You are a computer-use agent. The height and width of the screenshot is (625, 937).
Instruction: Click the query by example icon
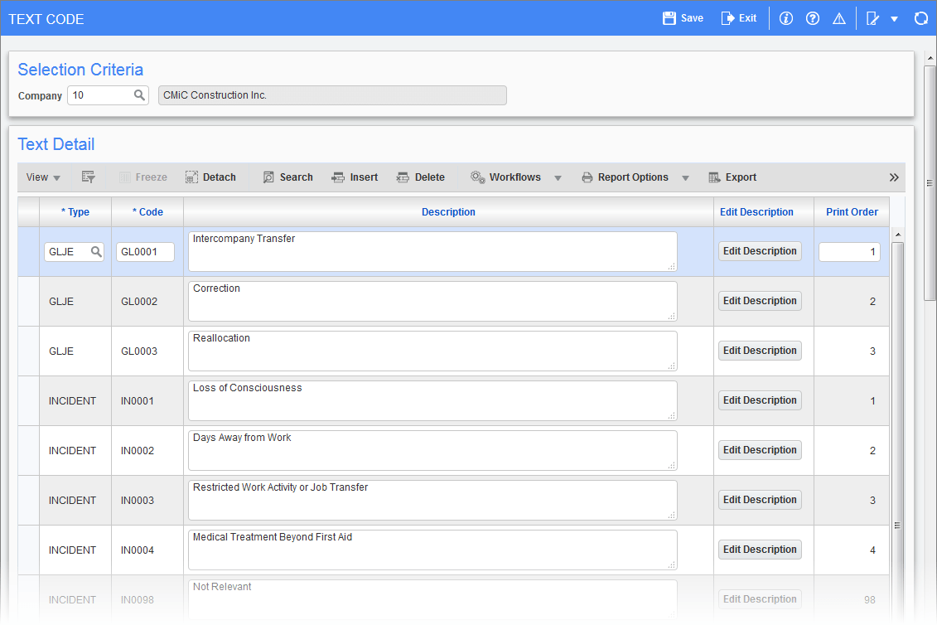[x=89, y=177]
